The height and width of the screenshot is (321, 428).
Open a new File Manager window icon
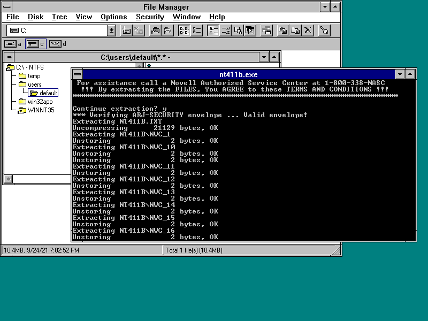tap(266, 30)
